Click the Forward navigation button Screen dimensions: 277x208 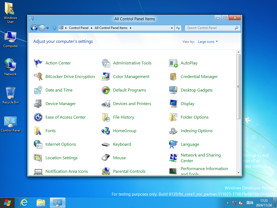point(42,28)
